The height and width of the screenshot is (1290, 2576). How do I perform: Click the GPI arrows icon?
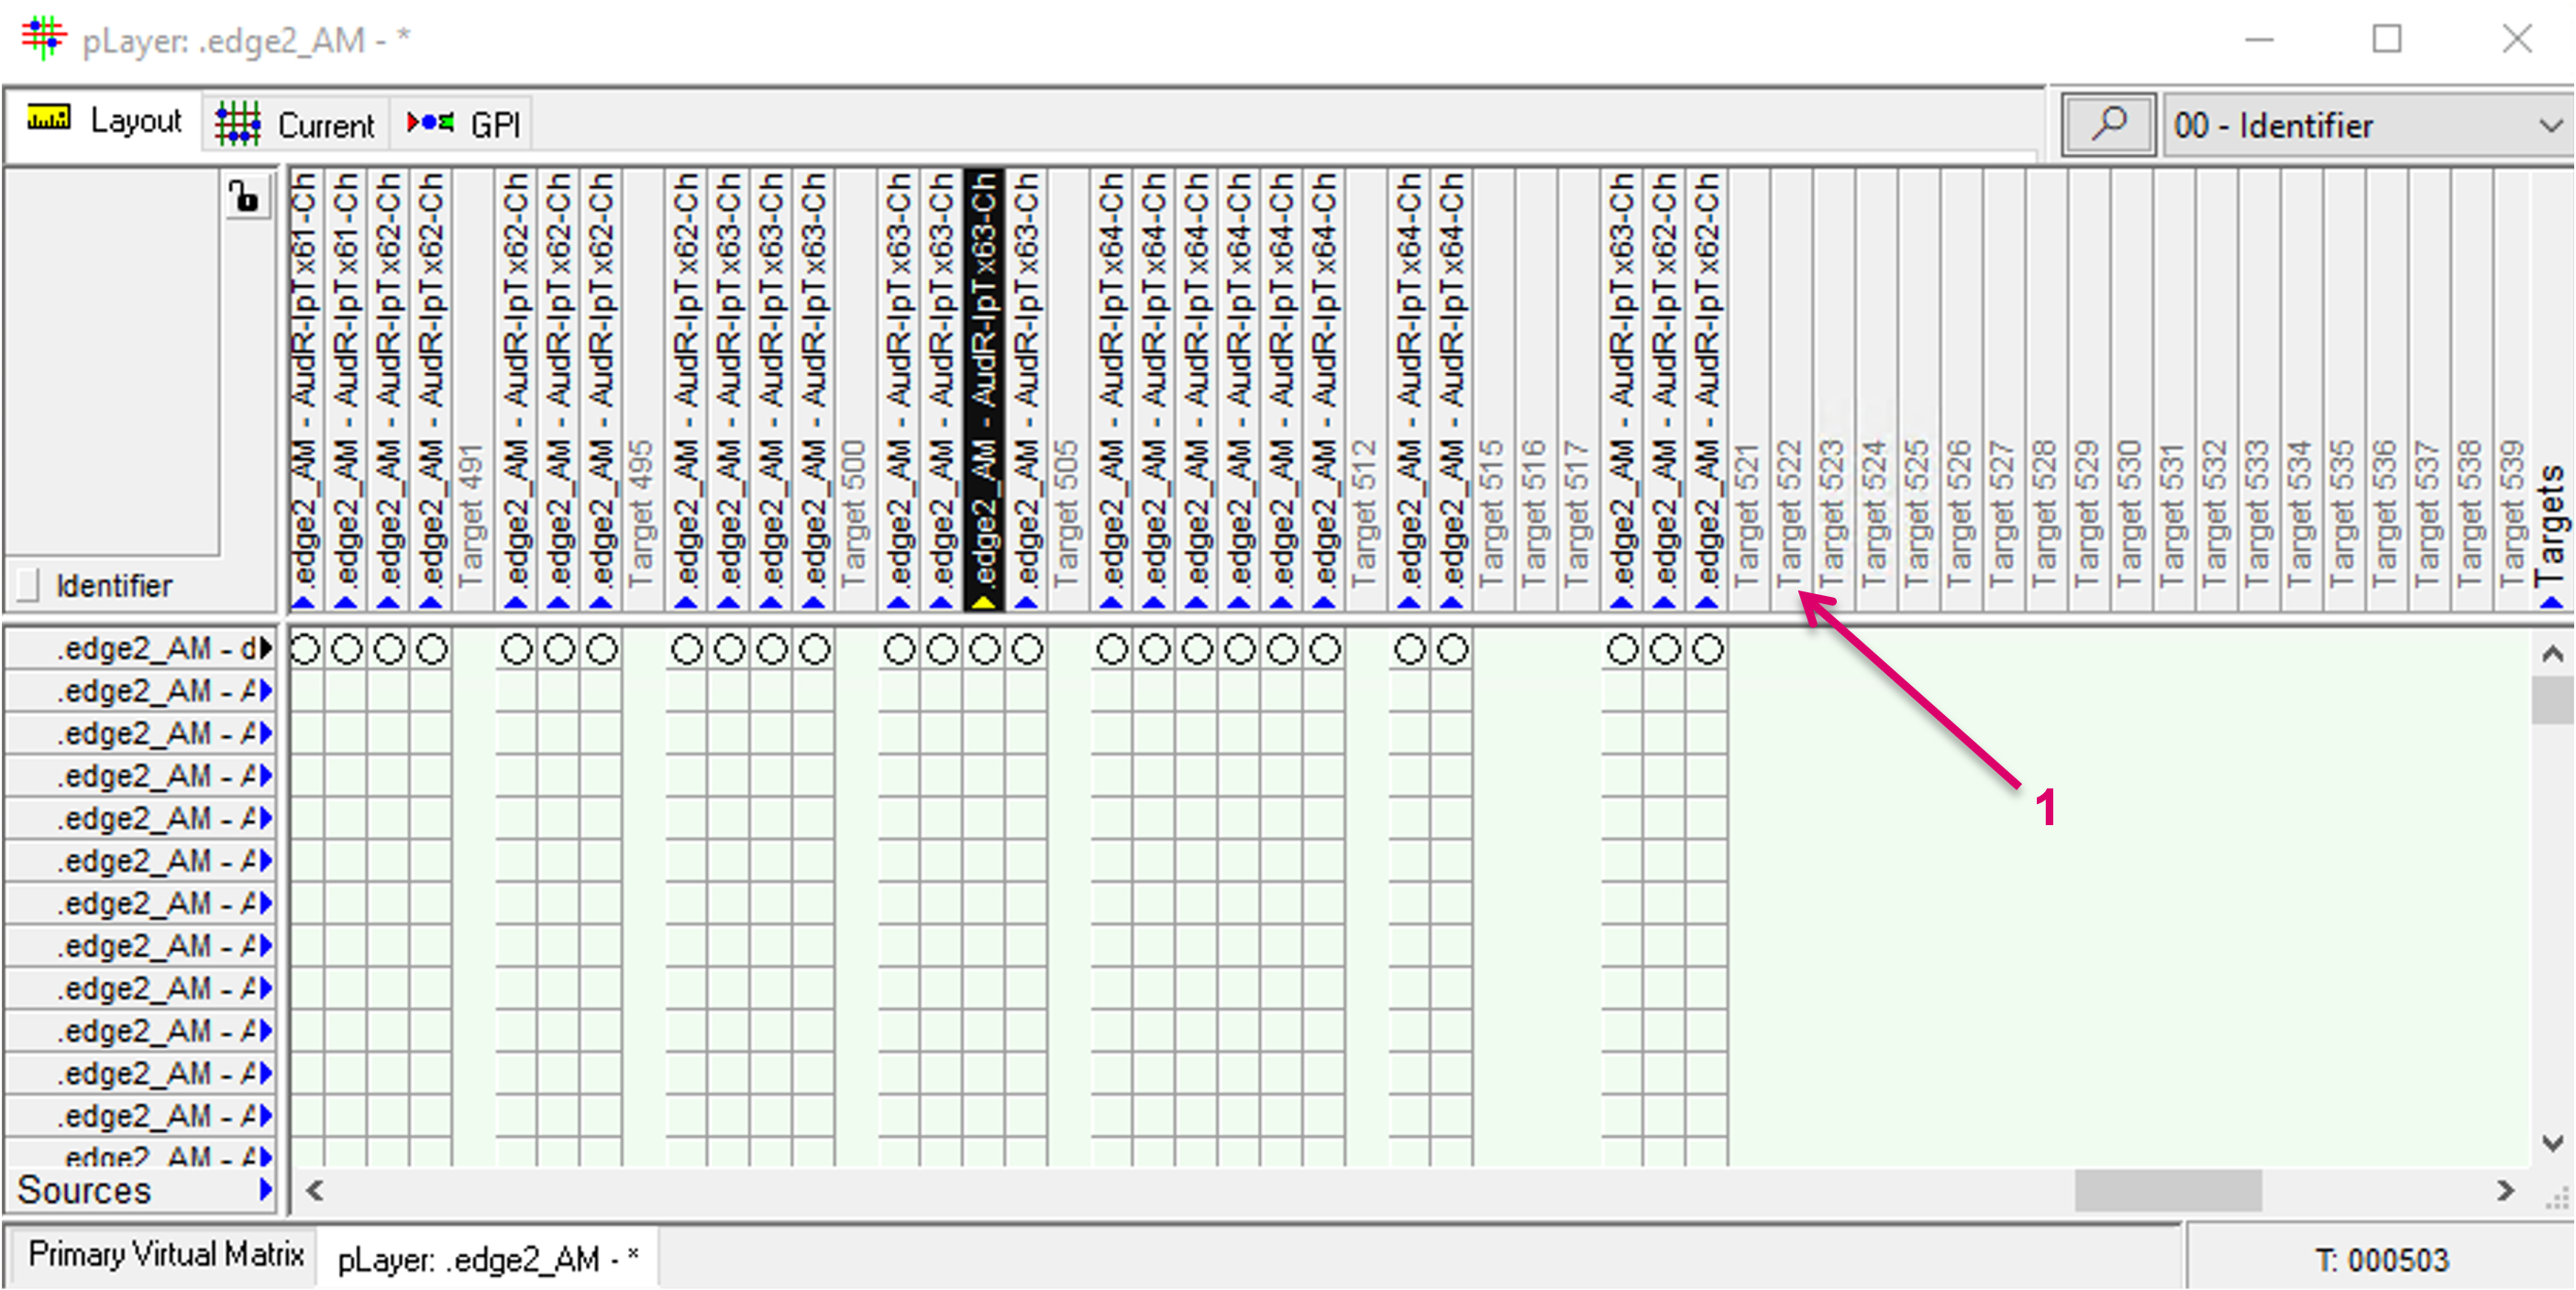coord(430,123)
